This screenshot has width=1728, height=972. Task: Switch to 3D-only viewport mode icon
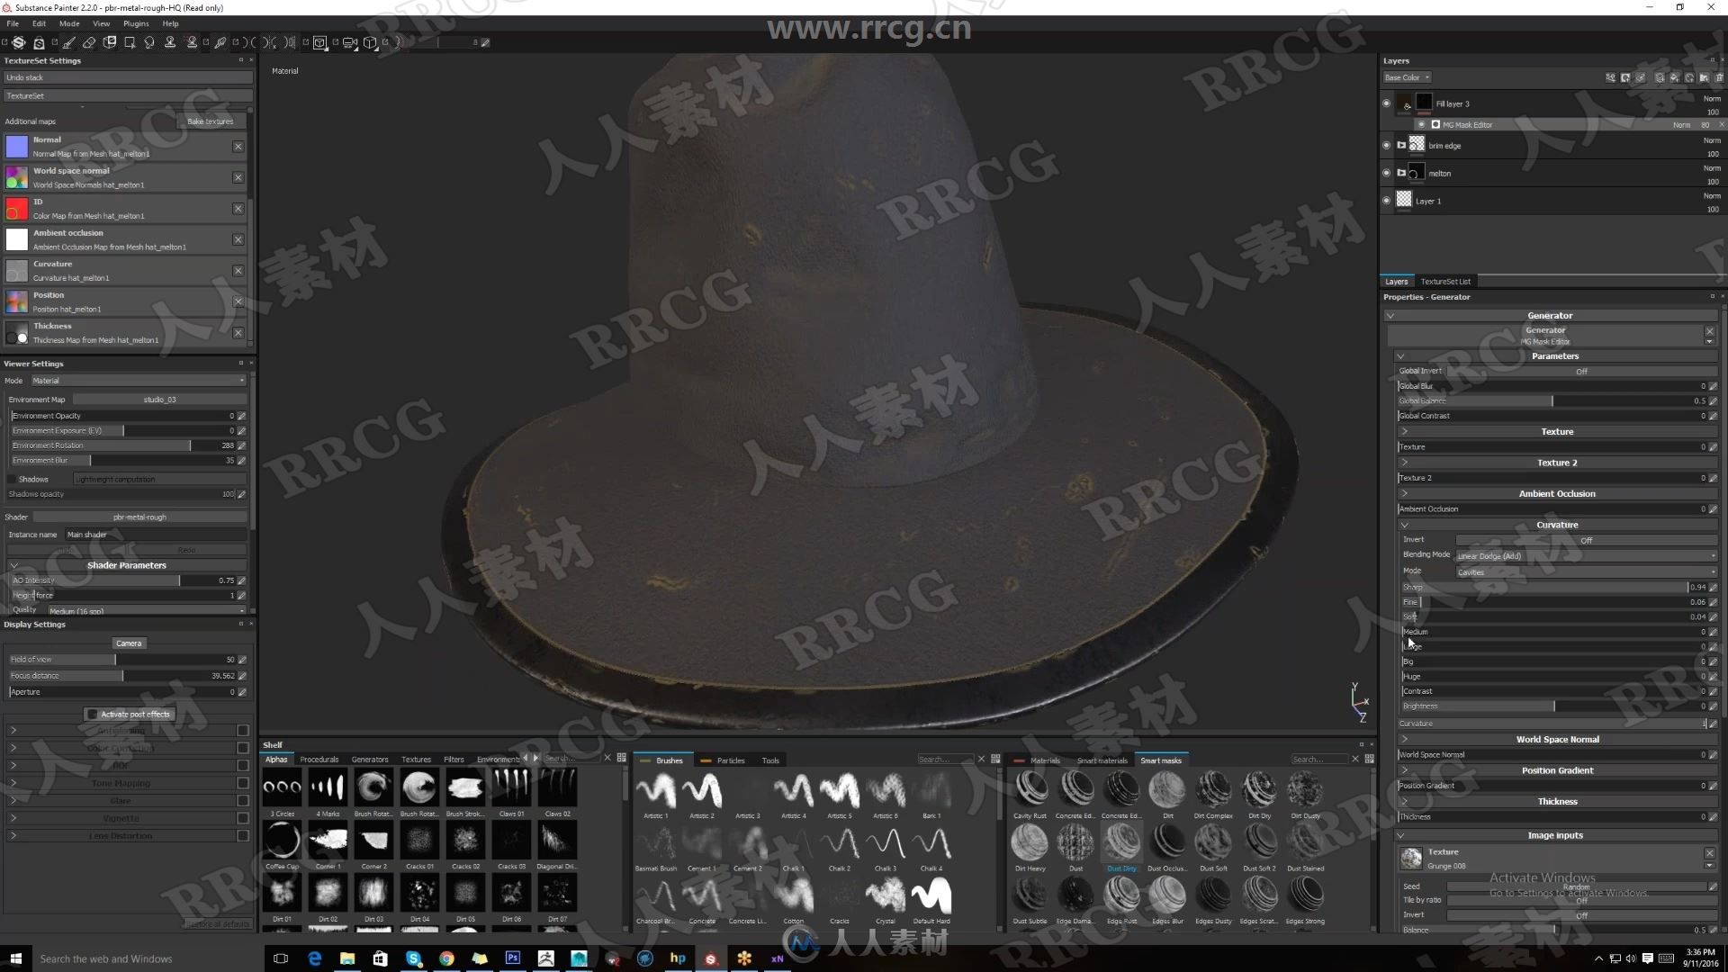point(320,42)
